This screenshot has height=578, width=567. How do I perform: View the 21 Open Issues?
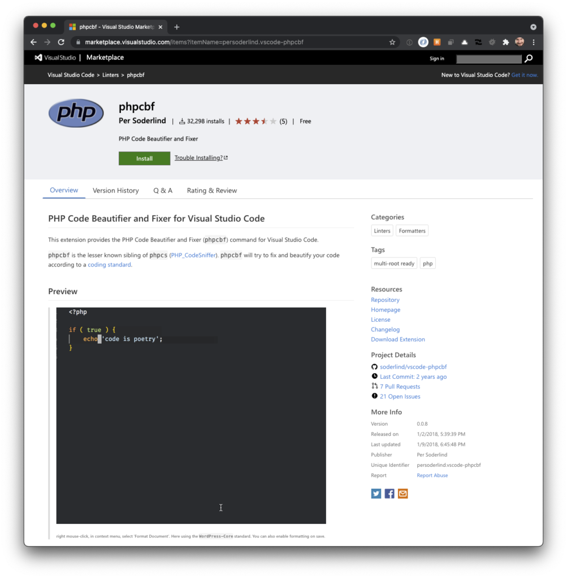pyautogui.click(x=400, y=397)
